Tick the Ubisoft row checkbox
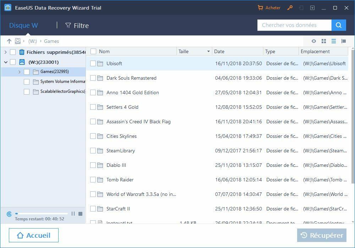The width and height of the screenshot is (355, 248). point(93,63)
